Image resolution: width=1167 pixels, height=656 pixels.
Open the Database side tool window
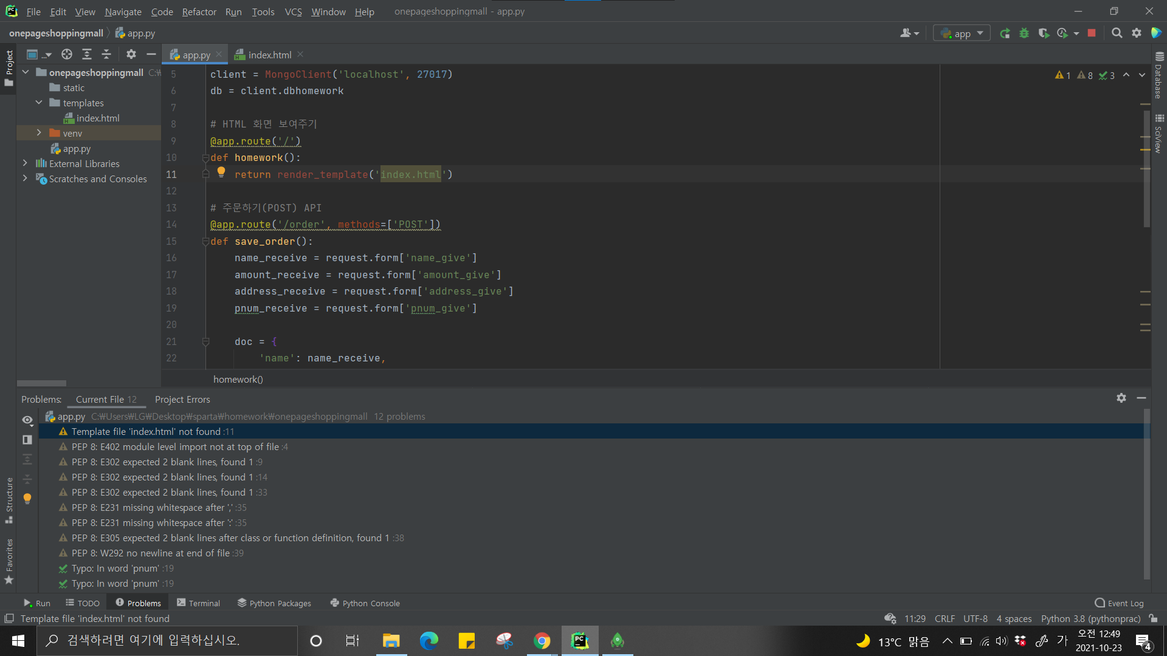tap(1158, 76)
